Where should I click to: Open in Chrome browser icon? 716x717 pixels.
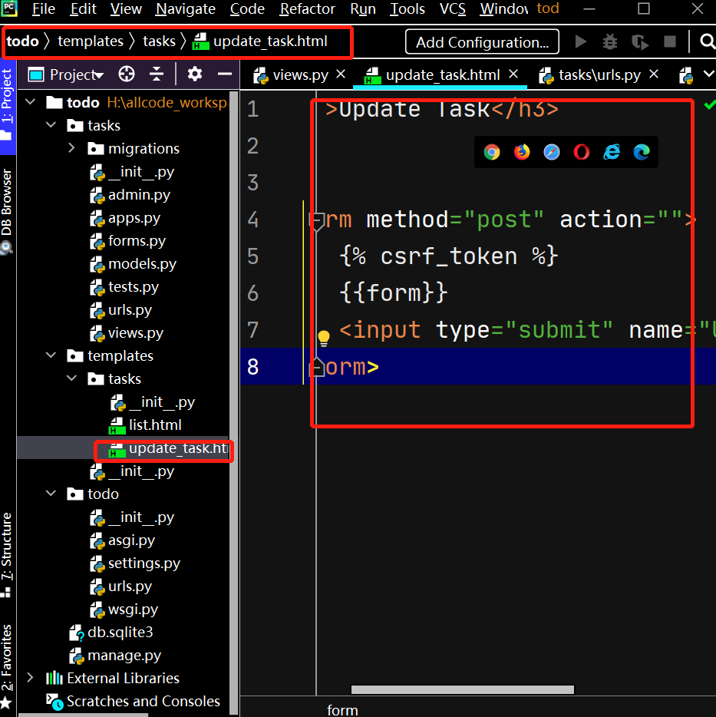click(x=492, y=152)
